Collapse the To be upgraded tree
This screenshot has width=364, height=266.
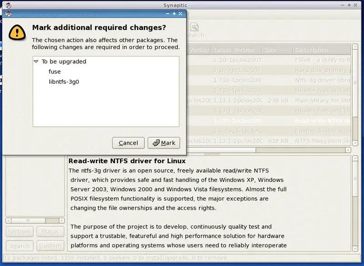click(x=36, y=61)
